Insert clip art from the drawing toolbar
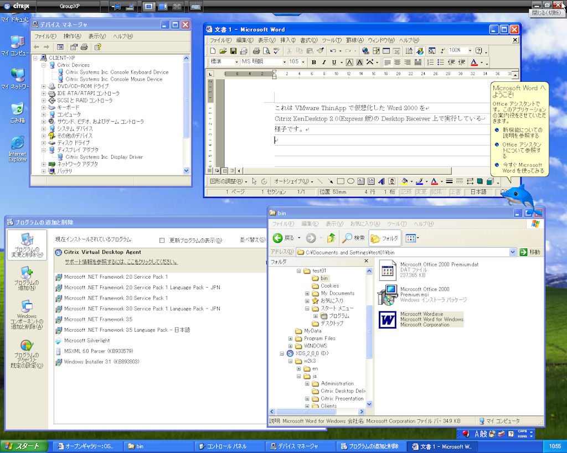567x453 pixels. (391, 181)
